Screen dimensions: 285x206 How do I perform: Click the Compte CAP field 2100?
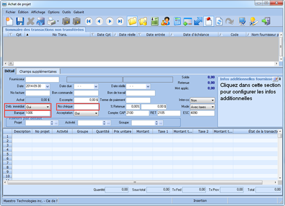click(x=138, y=113)
